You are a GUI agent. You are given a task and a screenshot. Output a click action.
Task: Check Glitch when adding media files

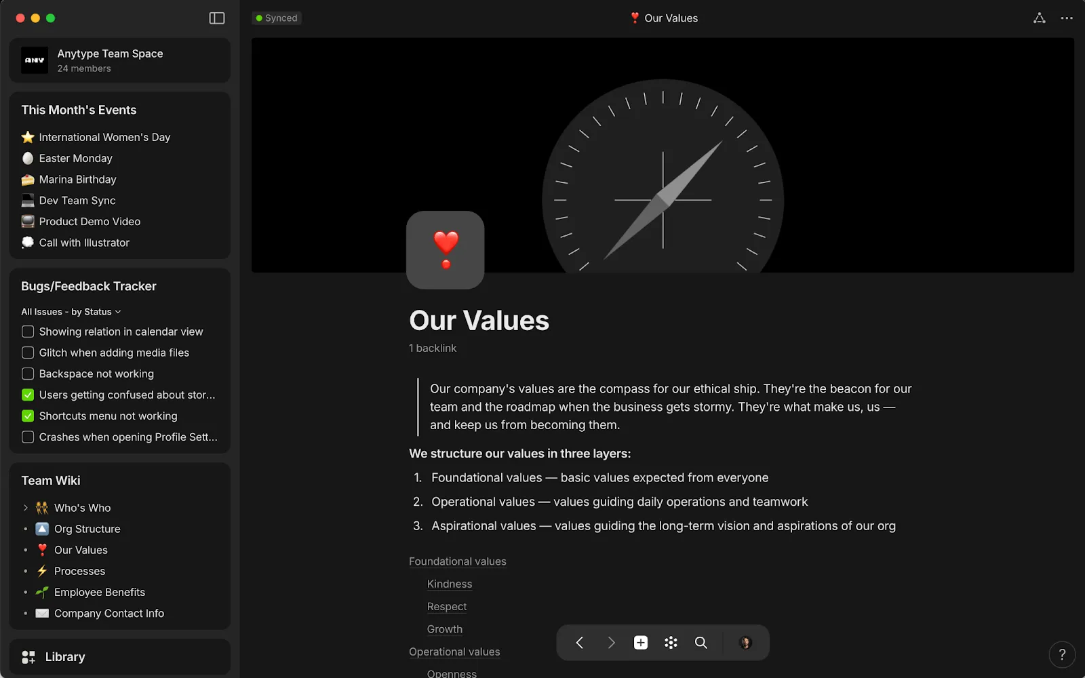(x=28, y=353)
